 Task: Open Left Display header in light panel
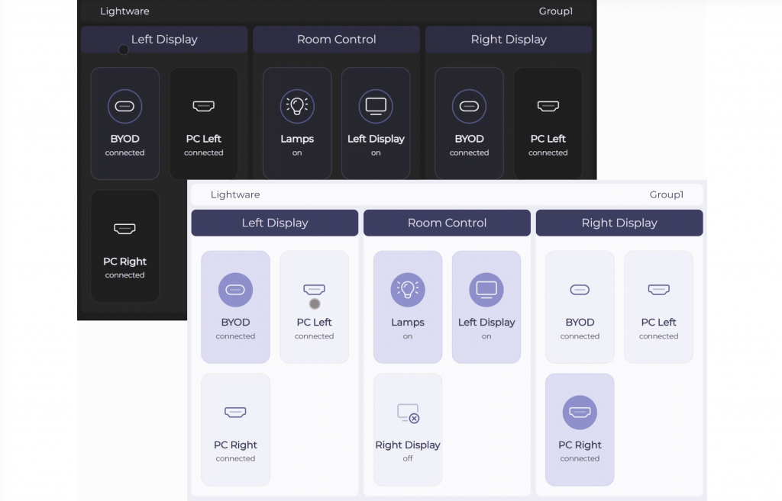(275, 223)
